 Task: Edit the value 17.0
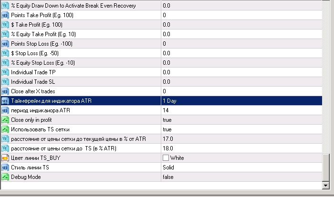pyautogui.click(x=241, y=139)
